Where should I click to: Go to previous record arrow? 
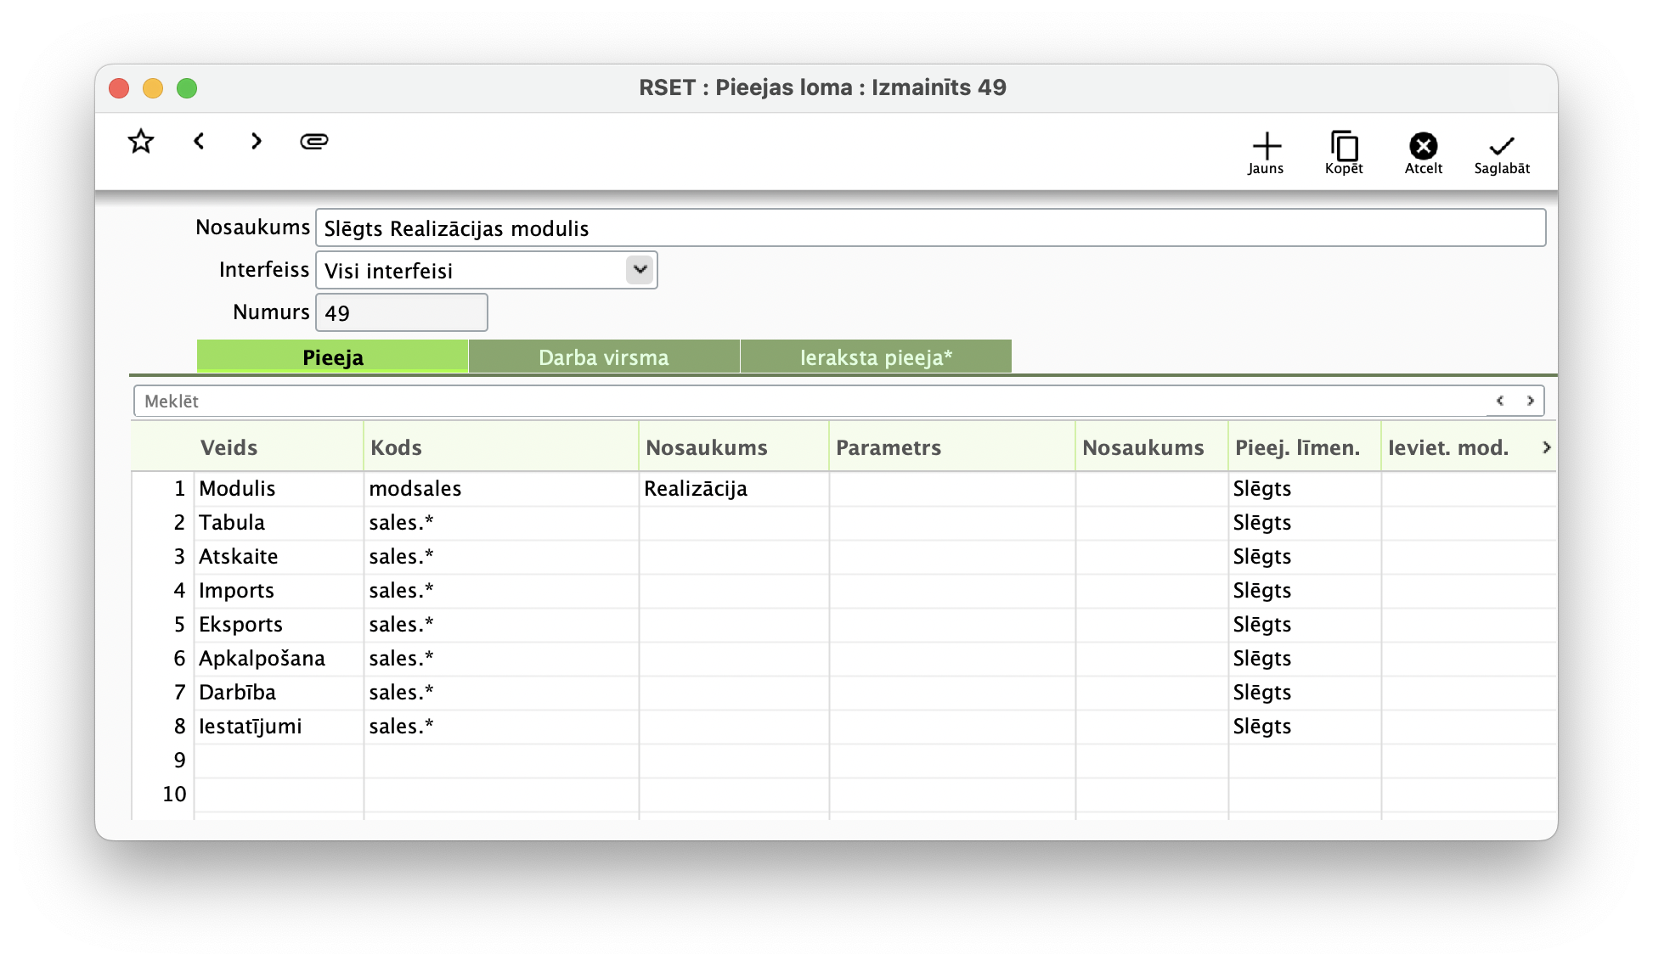coord(199,141)
